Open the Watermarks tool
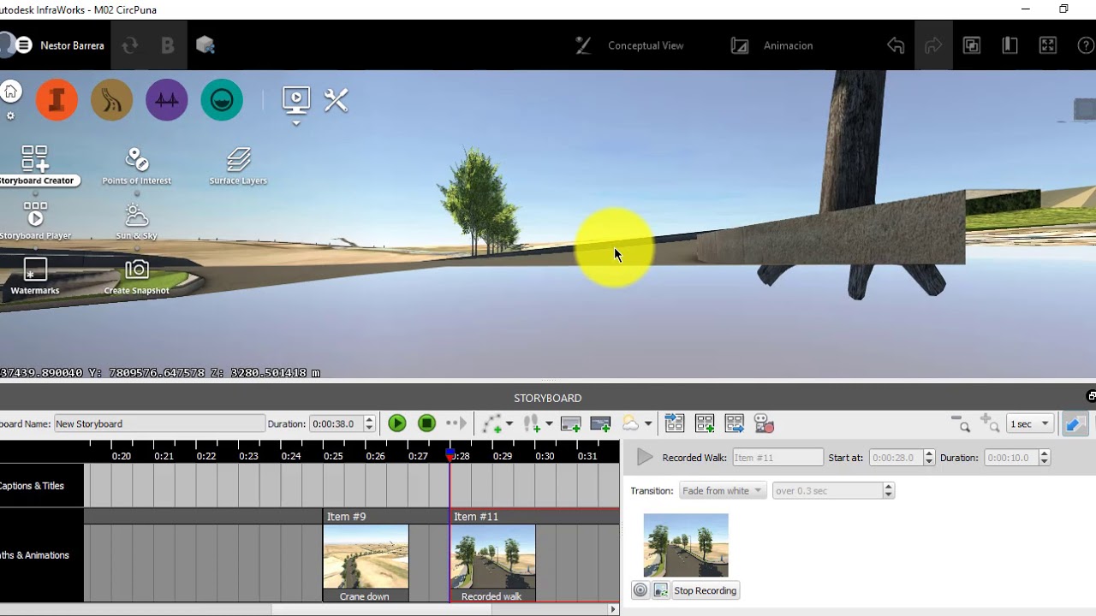Image resolution: width=1096 pixels, height=616 pixels. point(35,275)
